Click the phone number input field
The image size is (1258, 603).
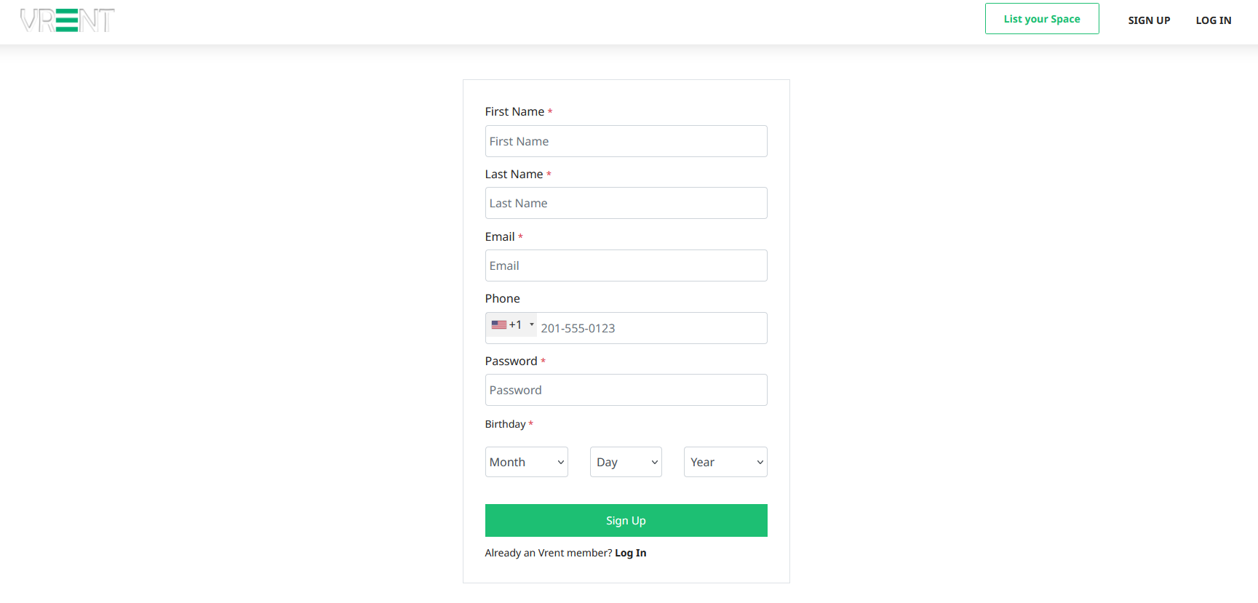click(x=651, y=328)
